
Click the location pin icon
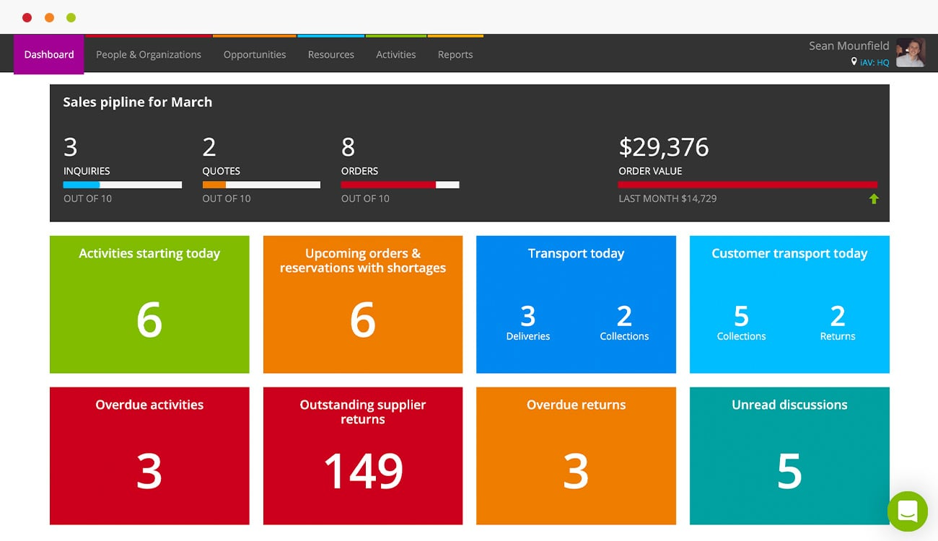(x=854, y=63)
